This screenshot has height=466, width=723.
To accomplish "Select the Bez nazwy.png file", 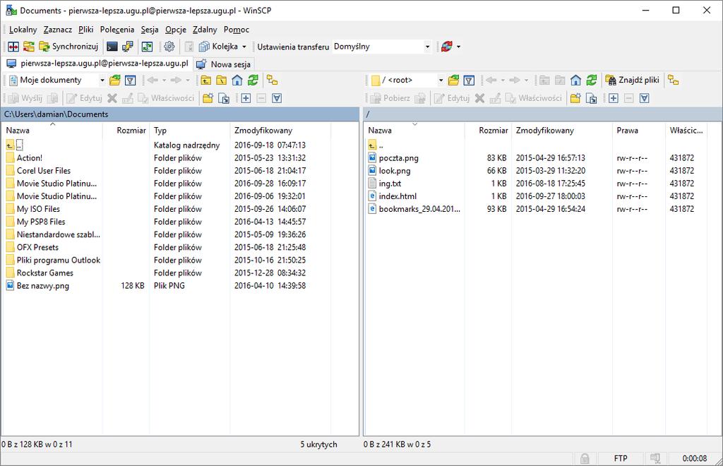I will pyautogui.click(x=43, y=286).
